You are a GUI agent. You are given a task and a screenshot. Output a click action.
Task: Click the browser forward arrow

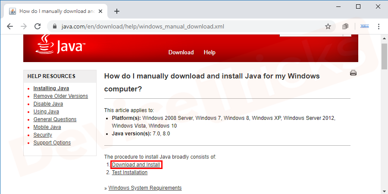click(x=24, y=26)
